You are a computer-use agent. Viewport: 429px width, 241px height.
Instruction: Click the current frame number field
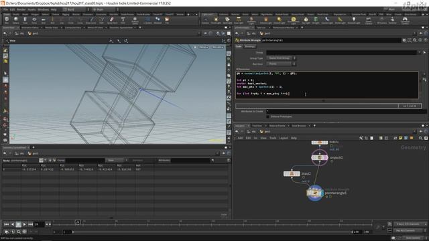point(39,224)
